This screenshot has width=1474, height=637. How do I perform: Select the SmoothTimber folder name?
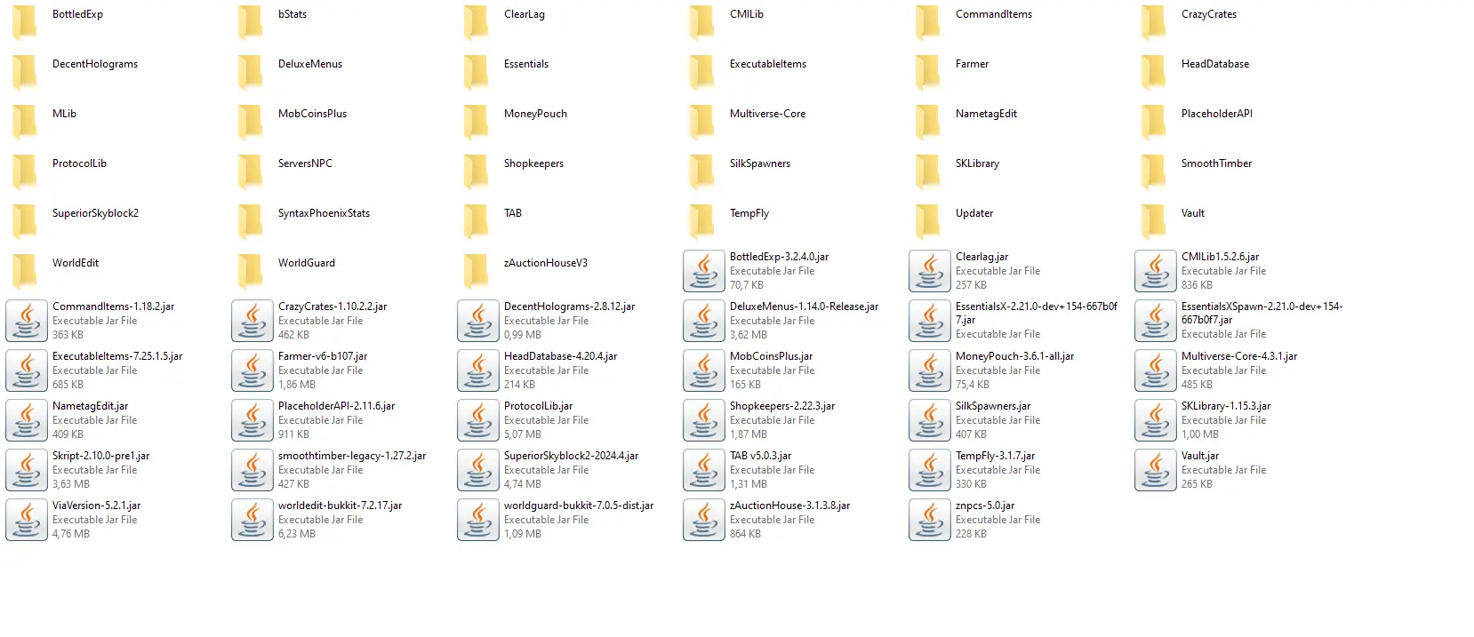(x=1216, y=163)
